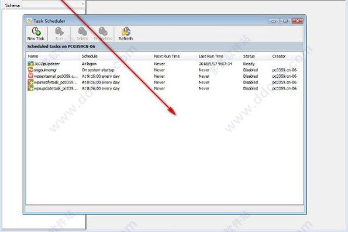Click the wpsupdatetask_pc035 task name
The height and width of the screenshot is (232, 348).
[x=56, y=88]
